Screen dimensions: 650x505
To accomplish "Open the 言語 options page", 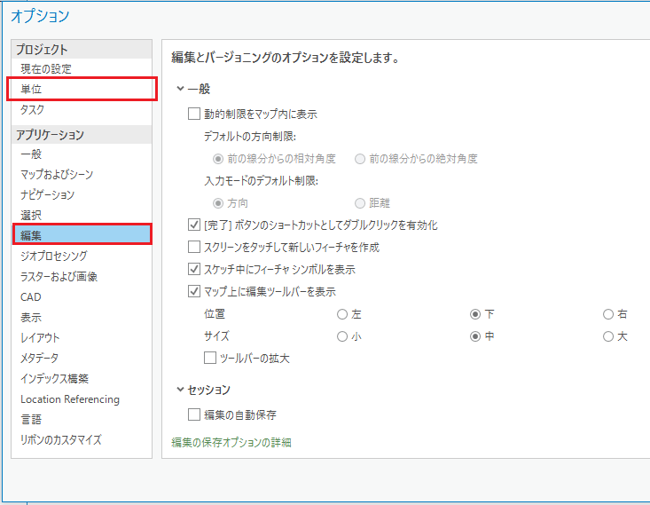I will tap(82, 420).
